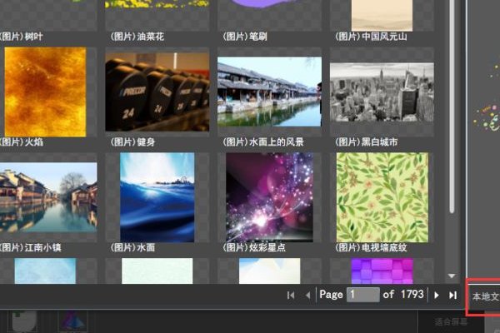Image resolution: width=500 pixels, height=333 pixels.
Task: Click the 适合屏幕 fit screen button
Action: pos(451,322)
